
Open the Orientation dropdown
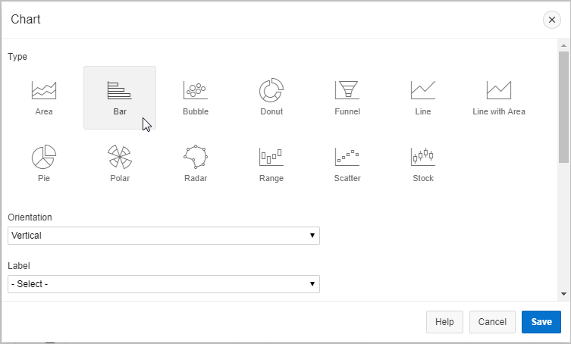[x=164, y=236]
